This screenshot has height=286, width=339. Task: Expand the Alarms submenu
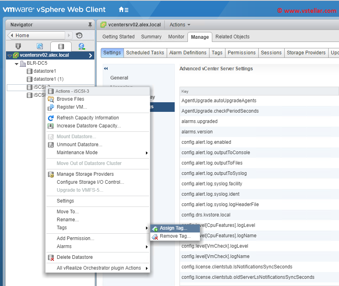point(64,246)
